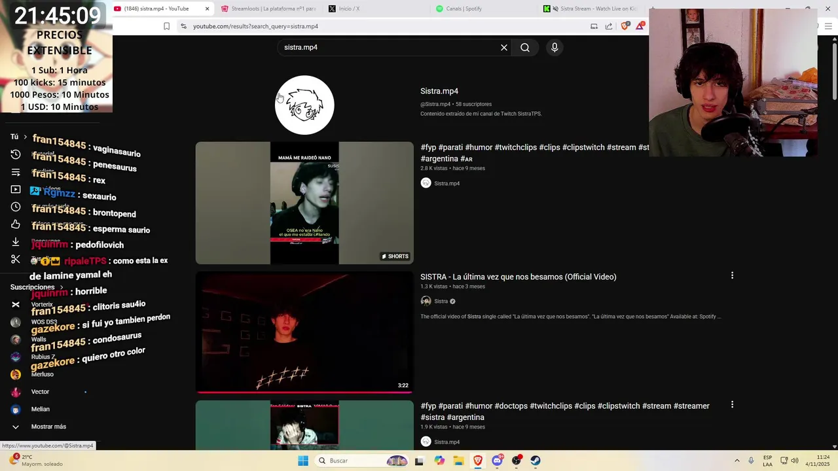Open History icon in YouTube sidebar
This screenshot has height=471, width=838.
click(16, 154)
